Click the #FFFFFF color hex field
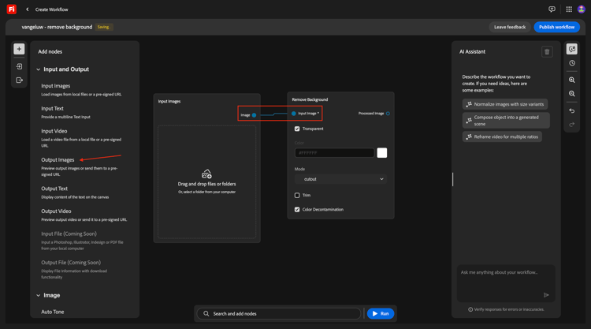This screenshot has width=591, height=329. pos(334,153)
